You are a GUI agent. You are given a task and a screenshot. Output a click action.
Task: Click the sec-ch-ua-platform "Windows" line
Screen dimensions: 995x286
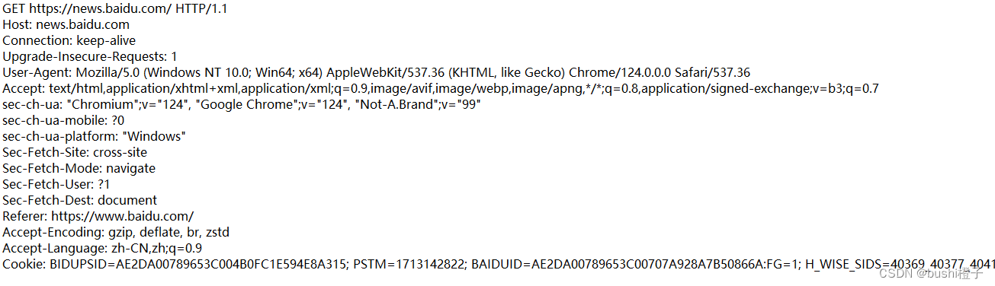click(x=94, y=136)
